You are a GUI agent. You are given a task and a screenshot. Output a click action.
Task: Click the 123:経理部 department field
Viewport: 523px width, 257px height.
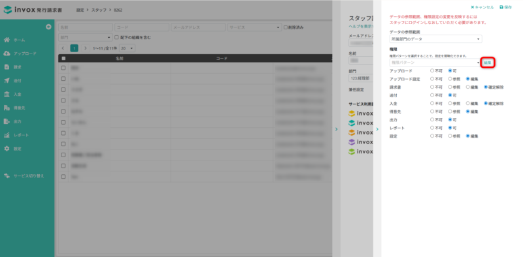click(x=361, y=78)
